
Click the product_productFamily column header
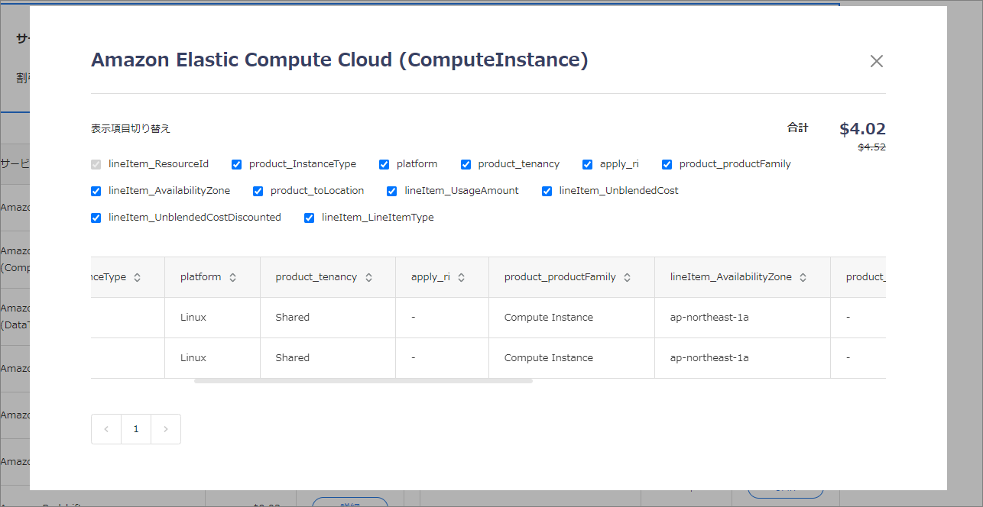click(572, 277)
